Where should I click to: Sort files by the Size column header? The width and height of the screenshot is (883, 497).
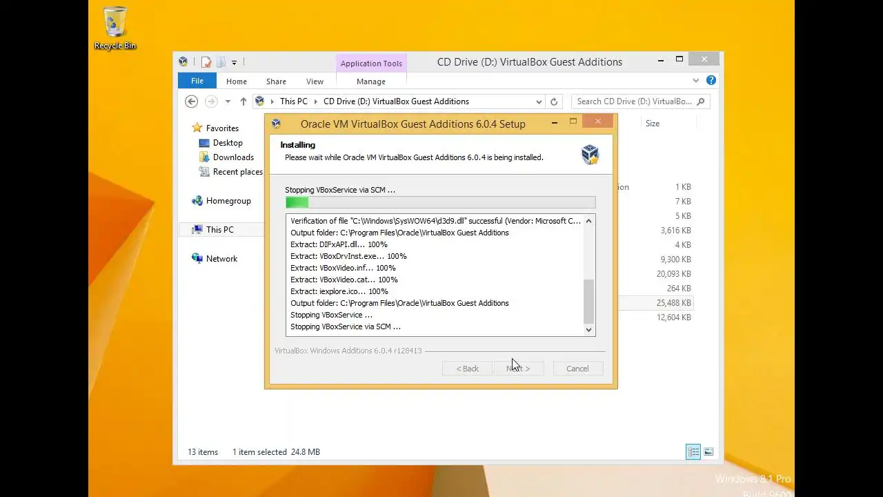pos(653,124)
